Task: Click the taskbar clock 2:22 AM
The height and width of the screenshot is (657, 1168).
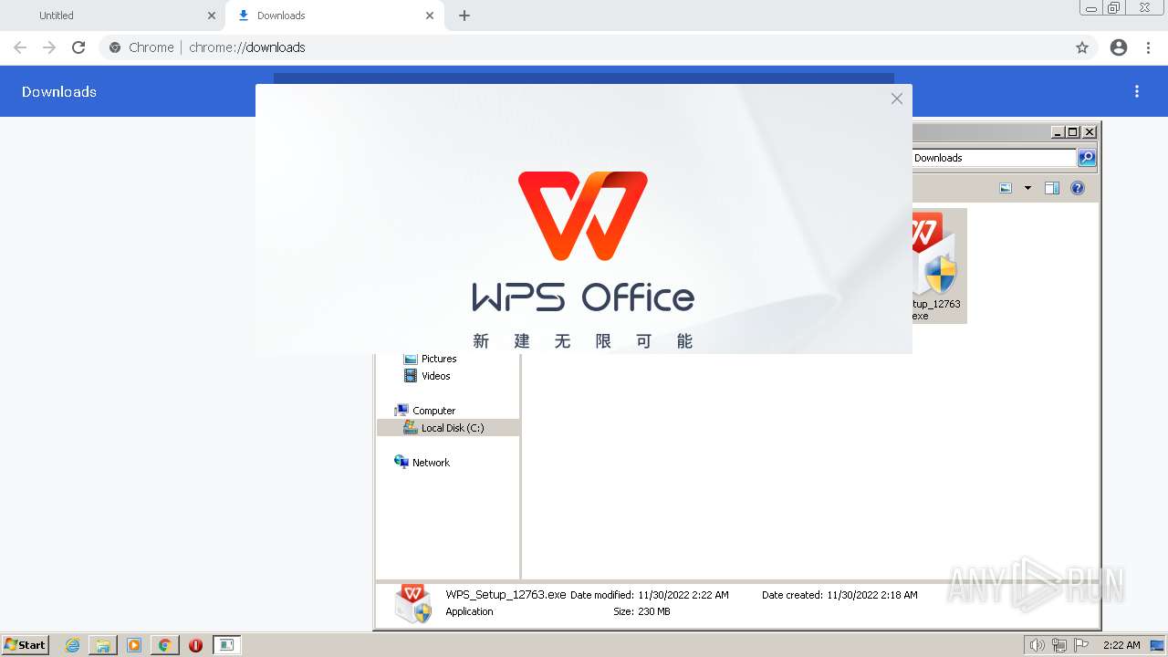Action: click(1121, 645)
